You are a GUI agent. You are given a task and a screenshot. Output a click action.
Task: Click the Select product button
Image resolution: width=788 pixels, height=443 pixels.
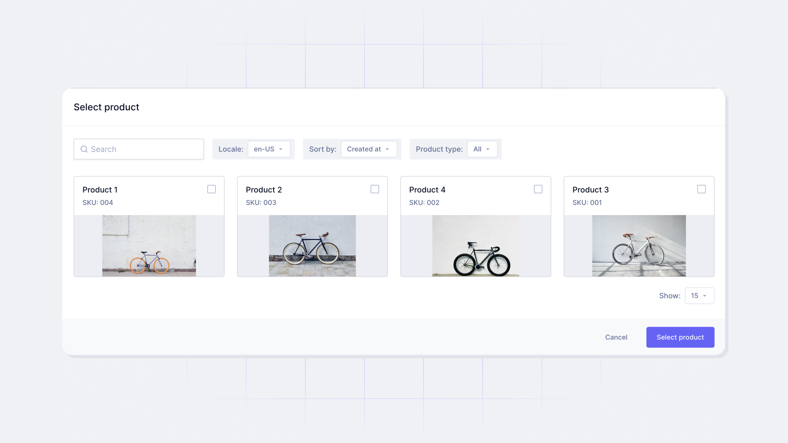(680, 337)
